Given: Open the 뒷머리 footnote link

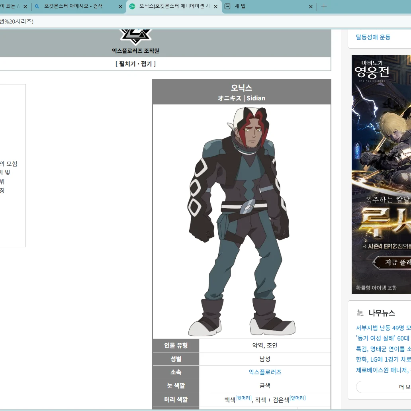Looking at the screenshot, I should click(243, 398).
